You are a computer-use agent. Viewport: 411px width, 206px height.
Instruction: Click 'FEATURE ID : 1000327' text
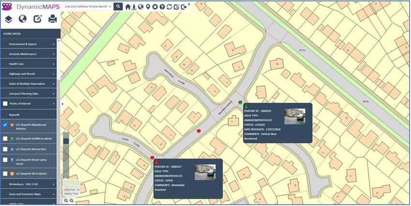[x=168, y=166]
